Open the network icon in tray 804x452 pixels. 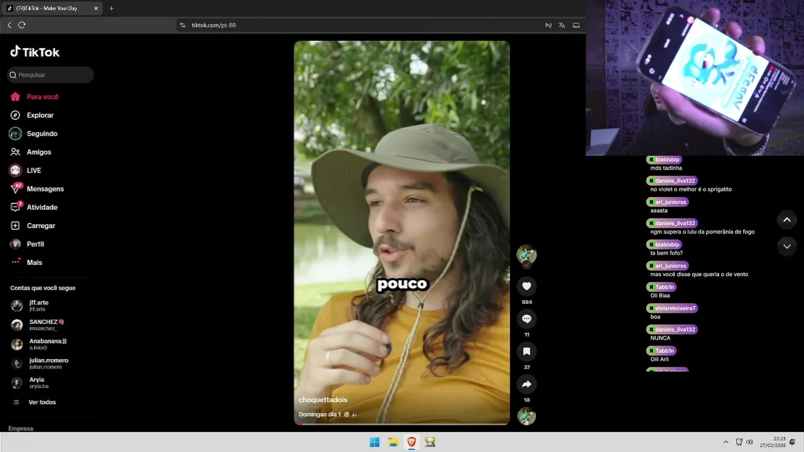[x=739, y=442]
